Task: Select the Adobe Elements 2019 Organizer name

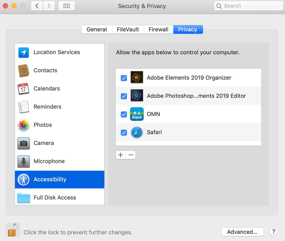Action: pos(189,78)
